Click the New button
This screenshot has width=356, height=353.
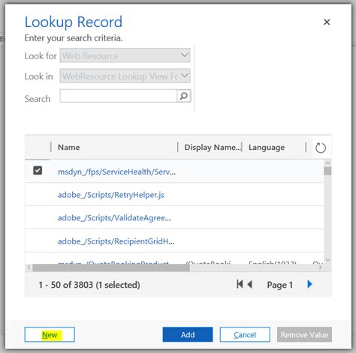pos(50,334)
